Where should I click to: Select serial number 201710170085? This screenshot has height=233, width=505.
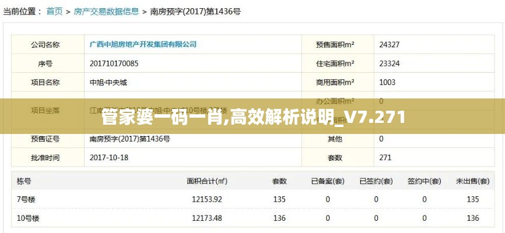114,63
